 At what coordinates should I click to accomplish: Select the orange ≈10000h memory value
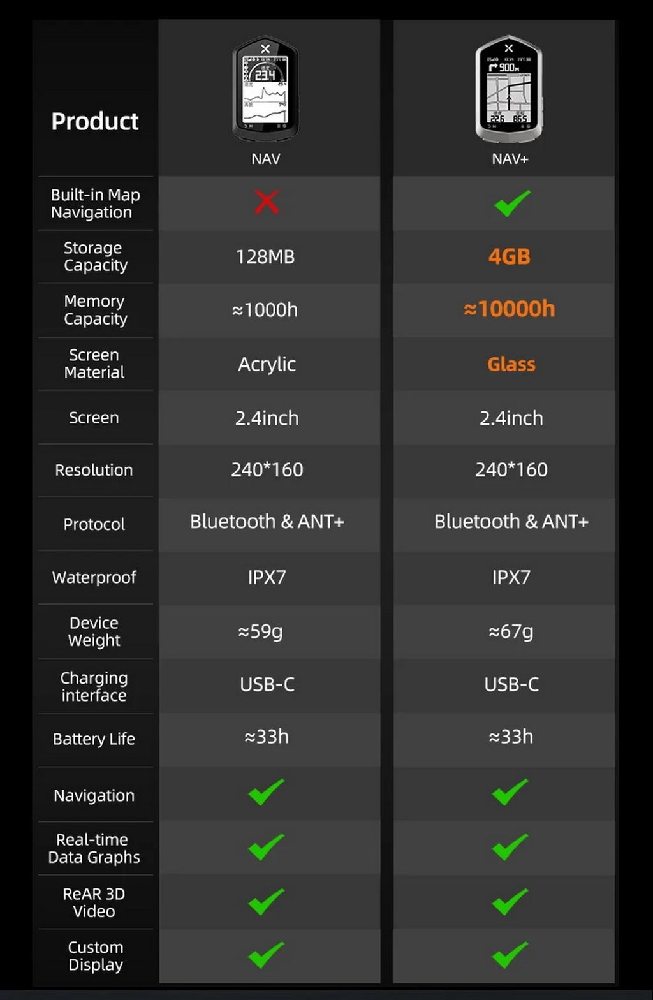coord(510,309)
